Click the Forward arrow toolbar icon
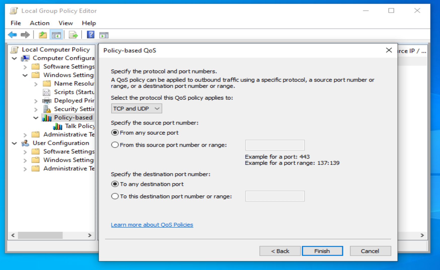440x270 pixels. click(25, 35)
